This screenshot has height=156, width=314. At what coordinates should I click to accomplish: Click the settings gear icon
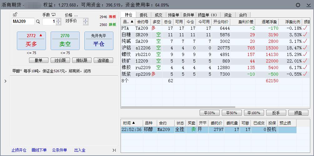coord(298,5)
